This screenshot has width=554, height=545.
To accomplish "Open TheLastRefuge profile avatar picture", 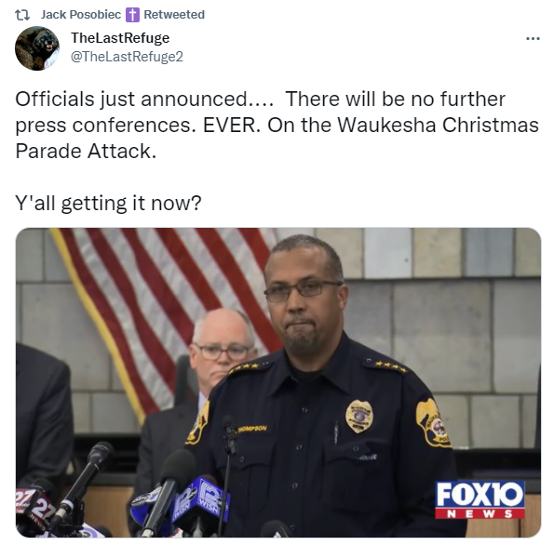I will click(x=37, y=48).
